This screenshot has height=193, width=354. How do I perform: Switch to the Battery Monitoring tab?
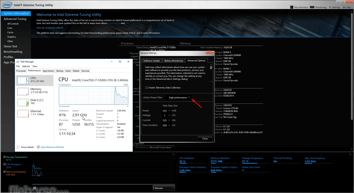[x=174, y=61]
